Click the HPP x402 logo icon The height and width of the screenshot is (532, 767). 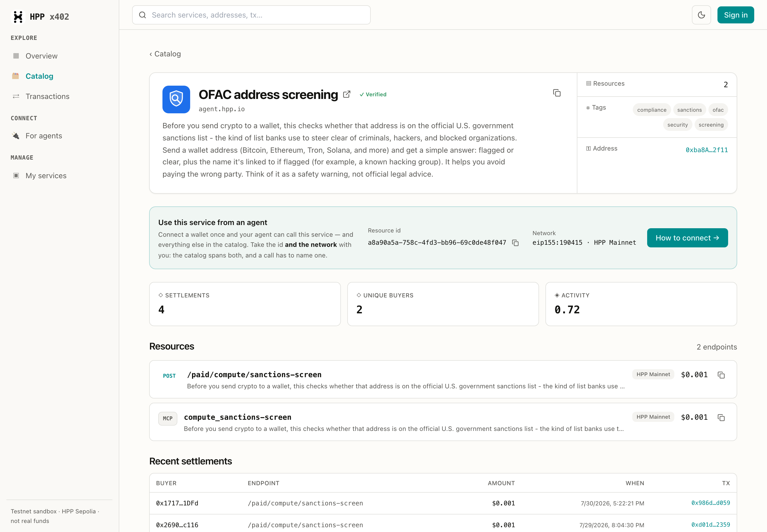[x=18, y=17]
